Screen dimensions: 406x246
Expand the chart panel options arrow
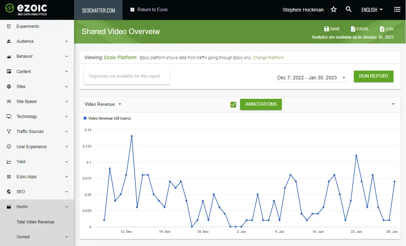coord(393,104)
